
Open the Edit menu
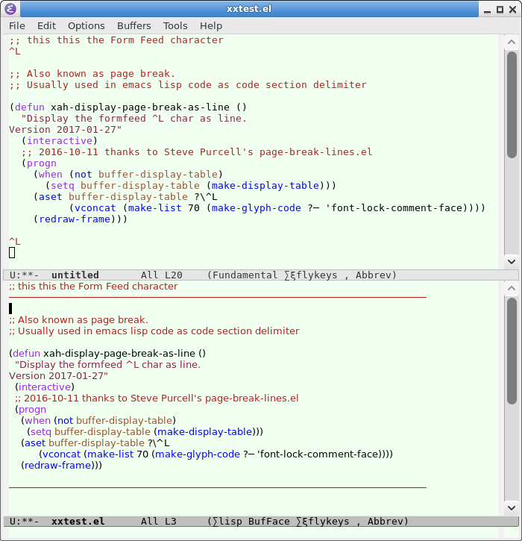tap(46, 26)
